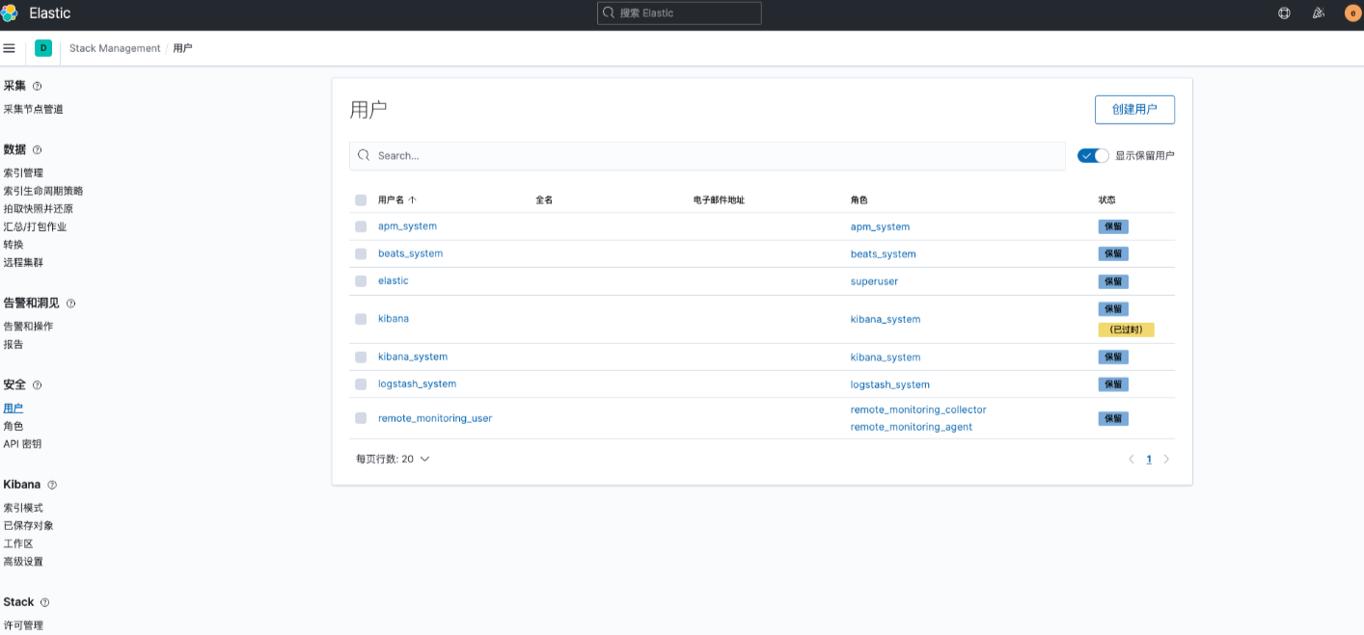
Task: Open 每页行数: 20 dropdown
Action: [393, 460]
